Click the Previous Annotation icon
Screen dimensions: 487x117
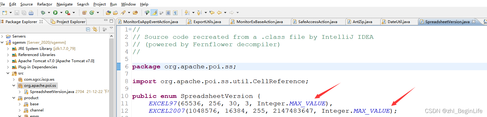(199, 13)
